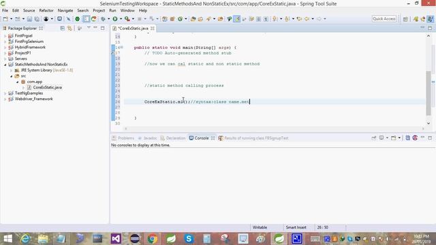Expand the FirstPrgsel project
The width and height of the screenshot is (436, 245).
point(5,36)
